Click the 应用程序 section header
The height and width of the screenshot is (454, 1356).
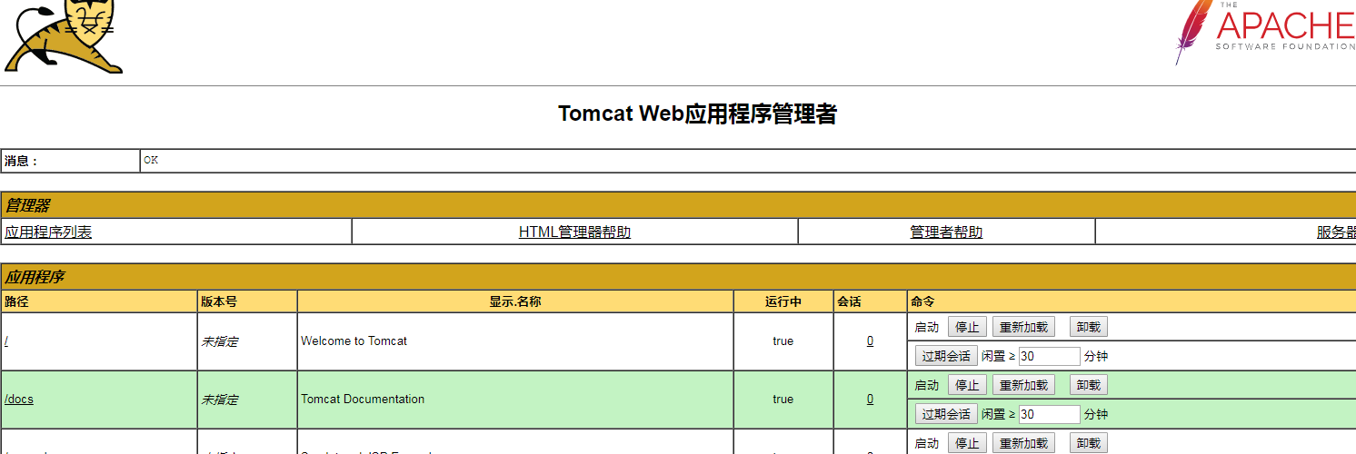tap(35, 278)
